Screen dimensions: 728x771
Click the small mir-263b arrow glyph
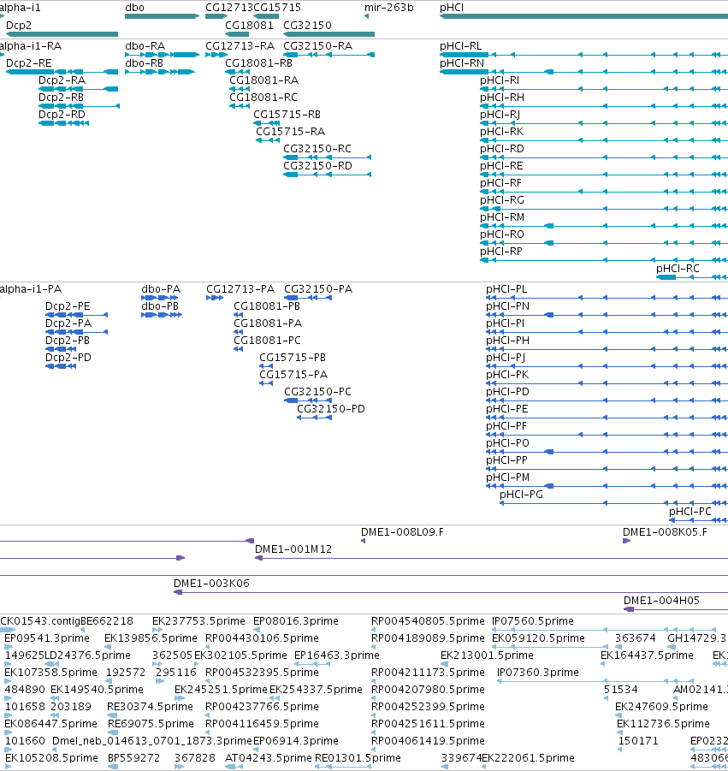[x=366, y=16]
